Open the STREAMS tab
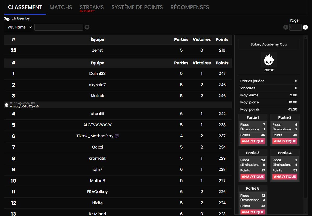 pyautogui.click(x=92, y=7)
